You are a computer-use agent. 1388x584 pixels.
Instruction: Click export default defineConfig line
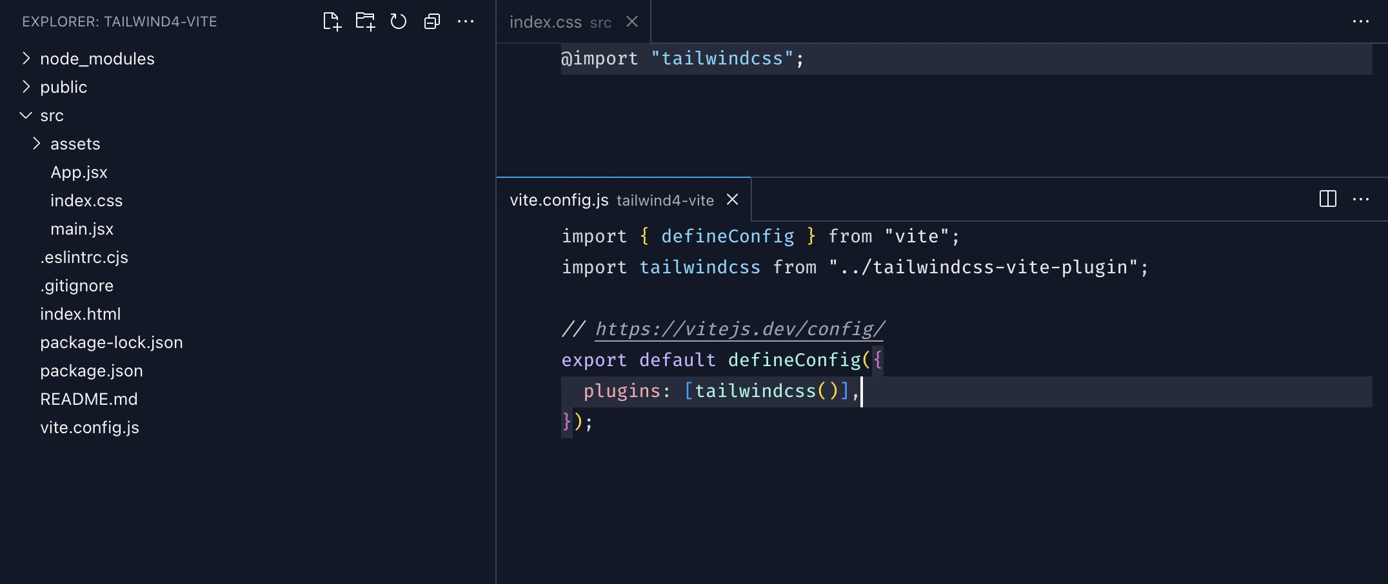click(x=722, y=360)
